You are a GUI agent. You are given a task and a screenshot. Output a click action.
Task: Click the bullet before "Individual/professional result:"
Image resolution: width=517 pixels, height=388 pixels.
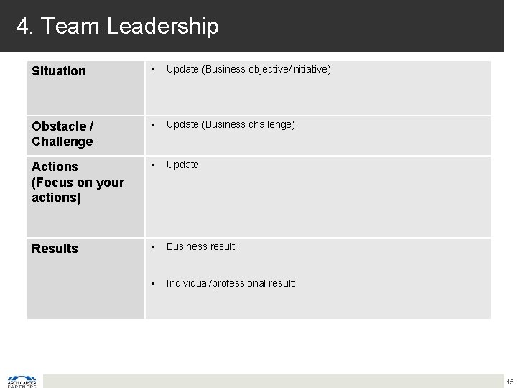(153, 284)
